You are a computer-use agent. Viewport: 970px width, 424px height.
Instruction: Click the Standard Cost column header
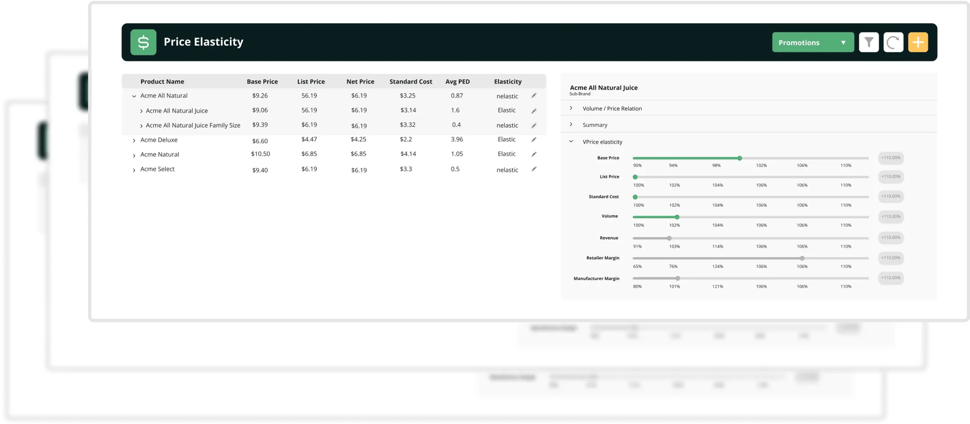click(x=411, y=81)
